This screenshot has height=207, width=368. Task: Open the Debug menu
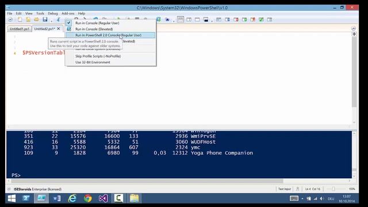(x=53, y=14)
